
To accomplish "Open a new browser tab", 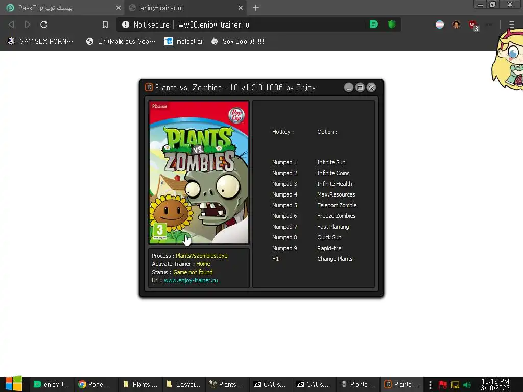I will [256, 8].
